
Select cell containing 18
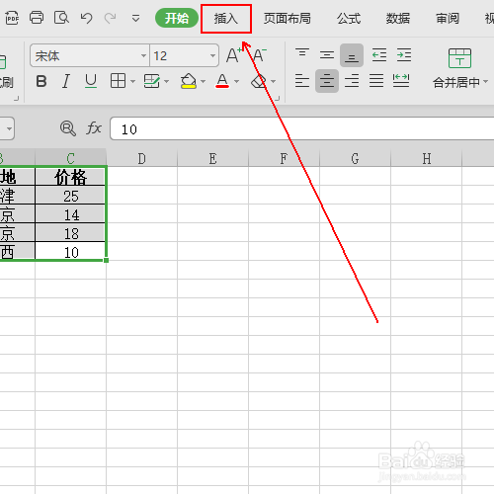[x=70, y=233]
